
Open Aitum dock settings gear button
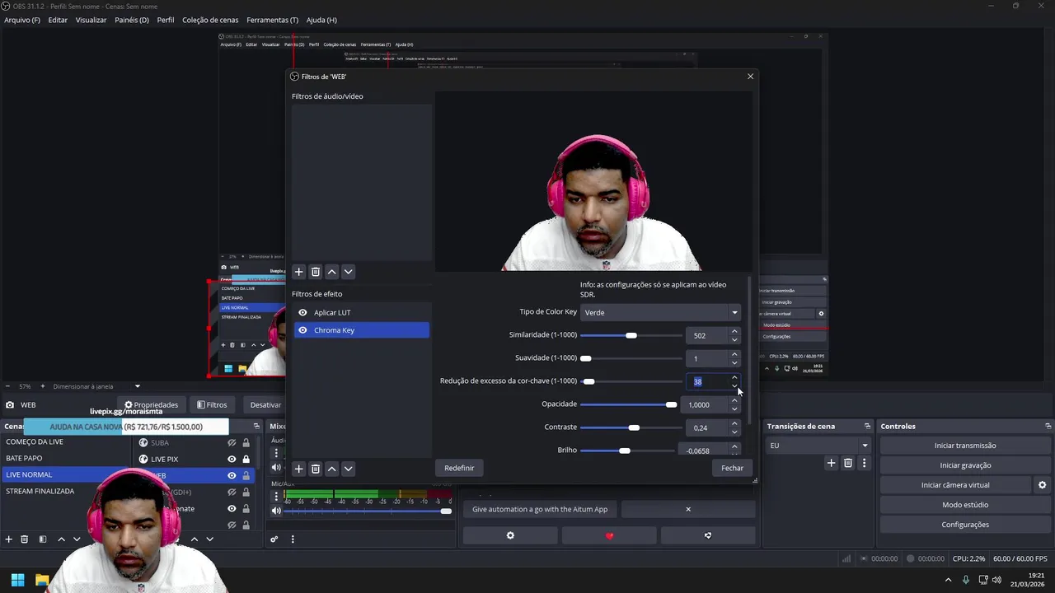click(x=510, y=535)
